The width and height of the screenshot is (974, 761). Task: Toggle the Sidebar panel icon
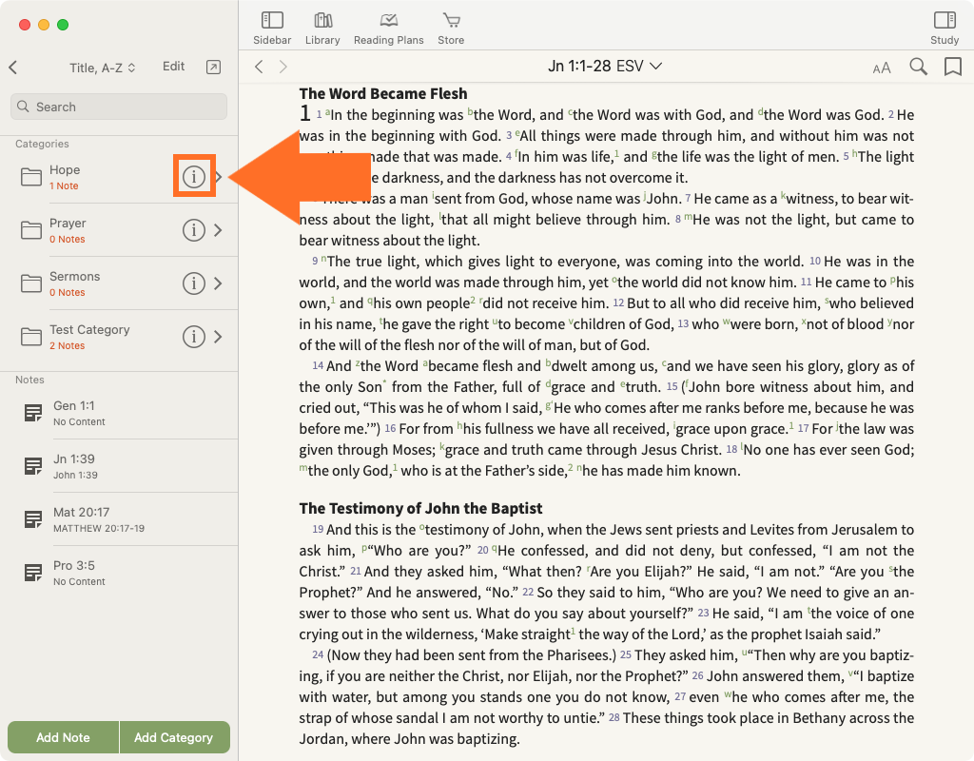pyautogui.click(x=272, y=28)
